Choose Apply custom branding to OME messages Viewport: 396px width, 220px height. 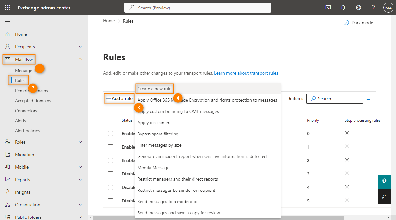coord(208,111)
